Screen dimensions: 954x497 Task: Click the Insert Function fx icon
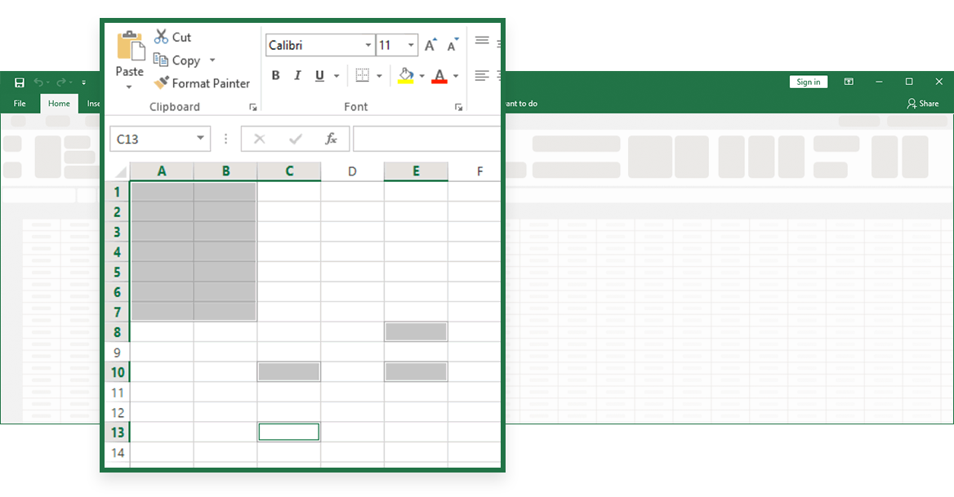[331, 139]
